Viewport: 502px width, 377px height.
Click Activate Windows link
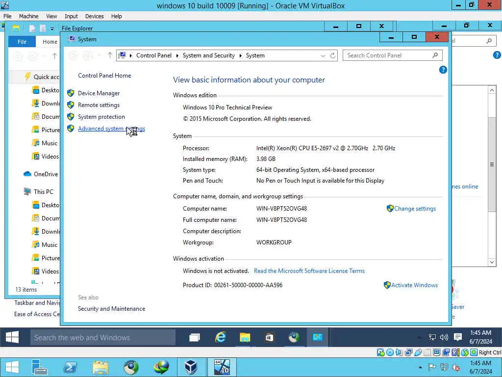414,285
